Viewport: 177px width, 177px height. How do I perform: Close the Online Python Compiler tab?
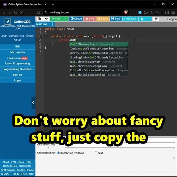point(46,4)
